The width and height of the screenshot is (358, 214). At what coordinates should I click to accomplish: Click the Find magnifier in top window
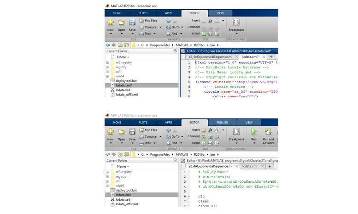point(169,34)
